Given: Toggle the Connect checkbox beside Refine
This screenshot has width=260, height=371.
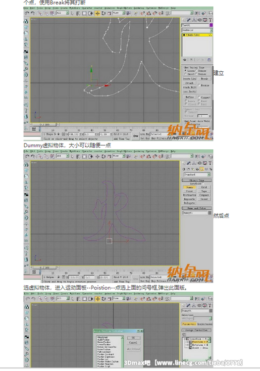Looking at the screenshot, I should 199,97.
